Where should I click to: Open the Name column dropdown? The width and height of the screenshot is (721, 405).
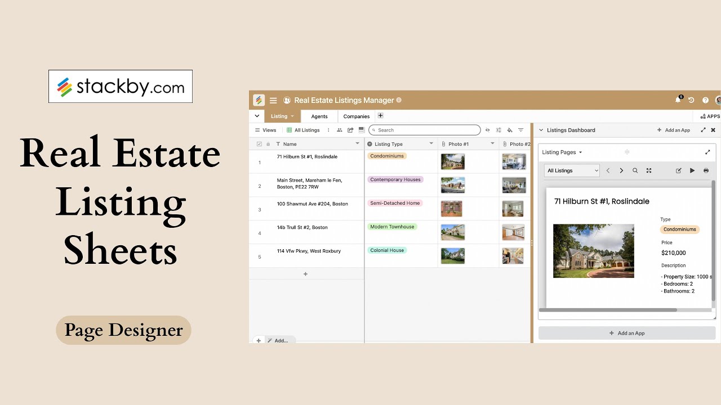(x=357, y=144)
